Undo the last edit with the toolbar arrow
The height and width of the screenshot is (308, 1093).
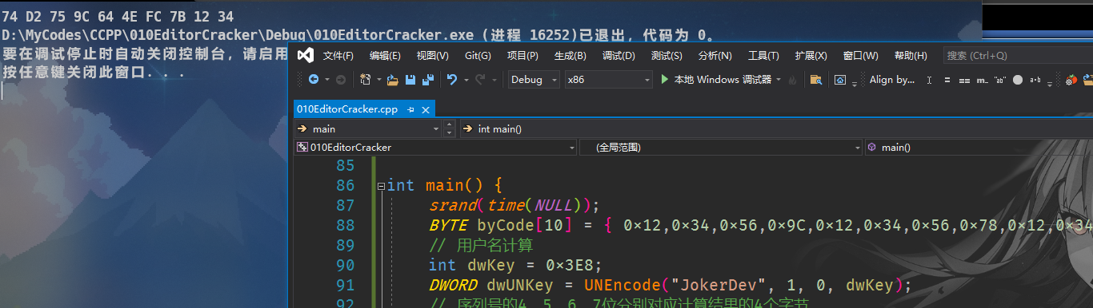pos(451,80)
